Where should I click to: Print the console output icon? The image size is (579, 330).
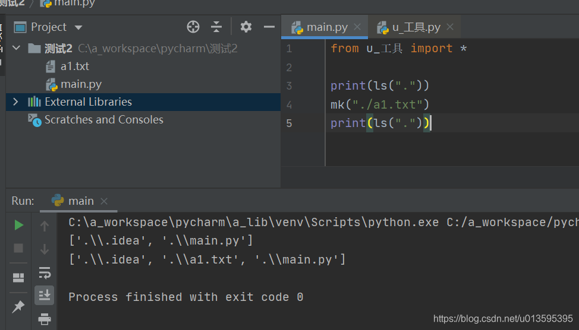(45, 319)
